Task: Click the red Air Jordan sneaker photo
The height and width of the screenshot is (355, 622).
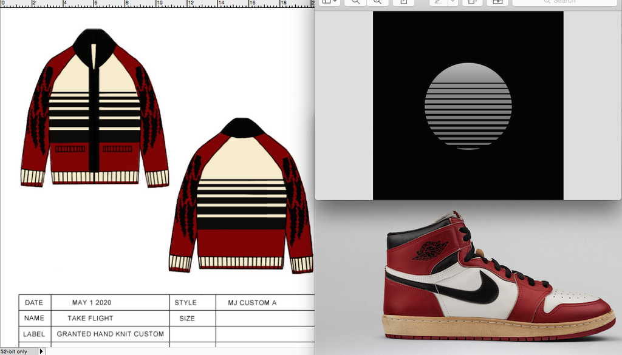Action: click(499, 276)
